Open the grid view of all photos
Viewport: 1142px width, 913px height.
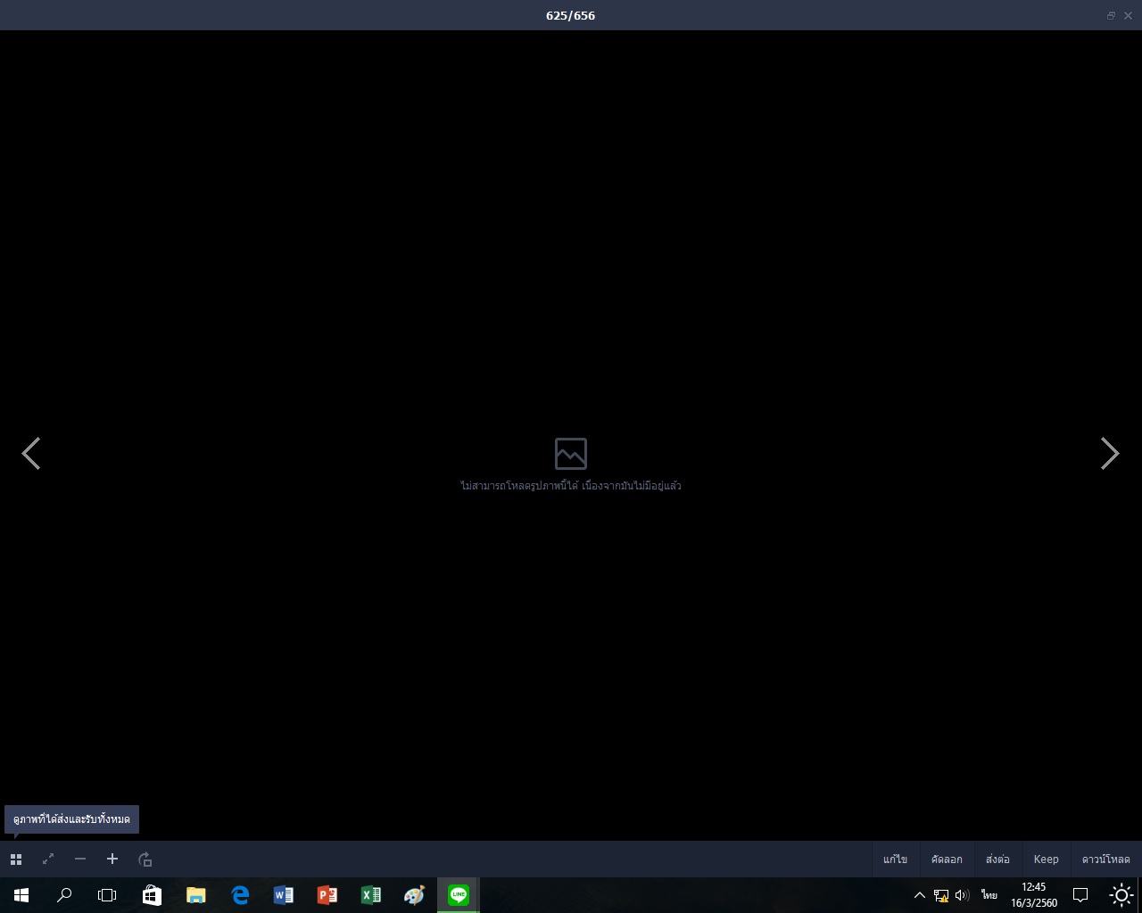coord(16,860)
